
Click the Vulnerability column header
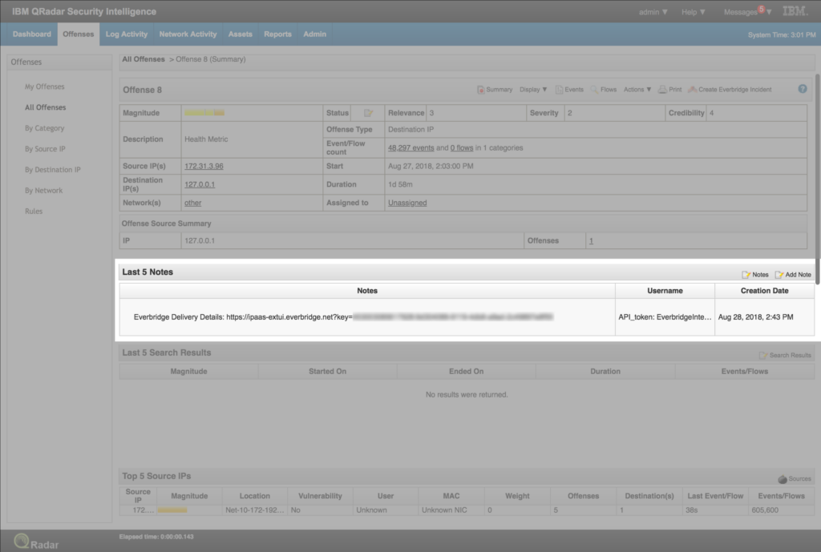320,496
